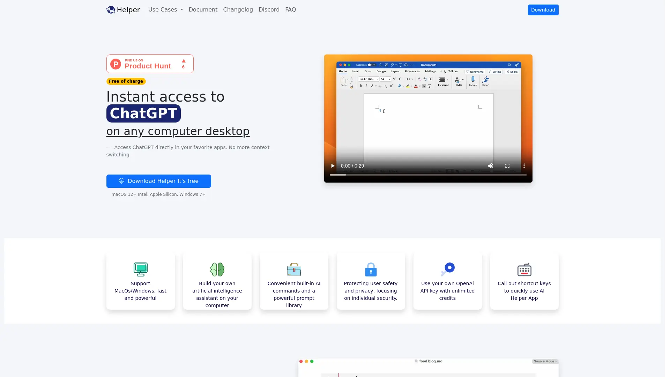The height and width of the screenshot is (377, 670).
Task: Click the key icon for OpenAi API key
Action: [448, 269]
